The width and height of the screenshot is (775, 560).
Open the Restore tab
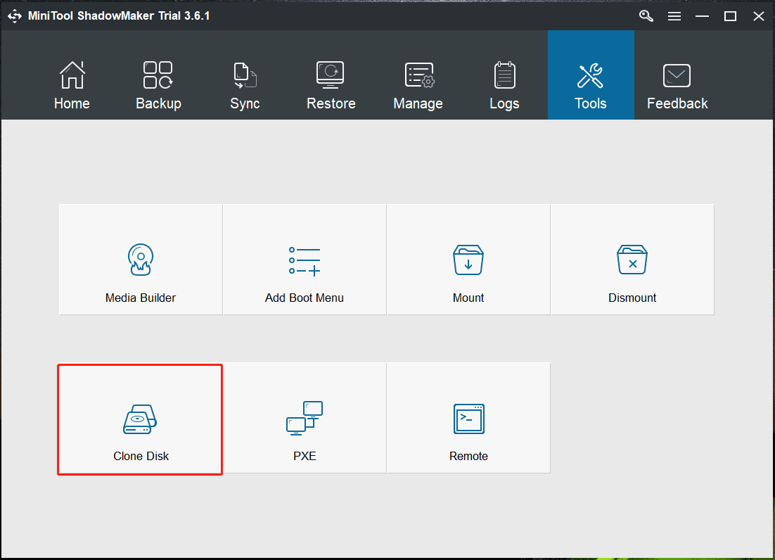pos(331,85)
